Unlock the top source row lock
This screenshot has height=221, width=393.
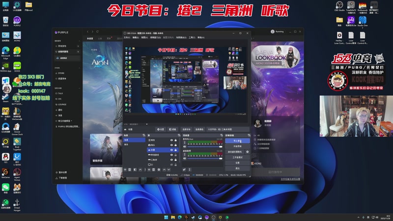point(176,140)
